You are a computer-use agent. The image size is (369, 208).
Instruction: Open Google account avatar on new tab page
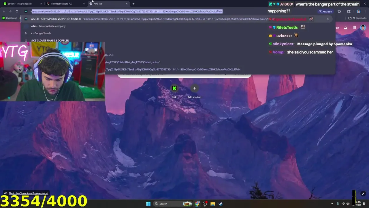point(363,28)
